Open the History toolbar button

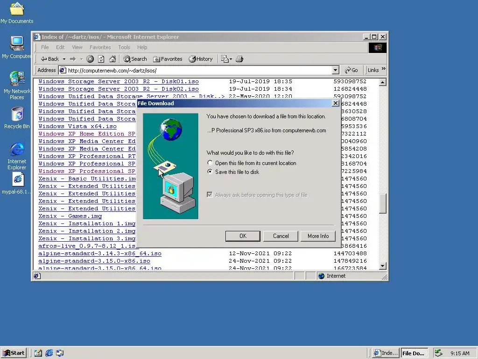[201, 59]
